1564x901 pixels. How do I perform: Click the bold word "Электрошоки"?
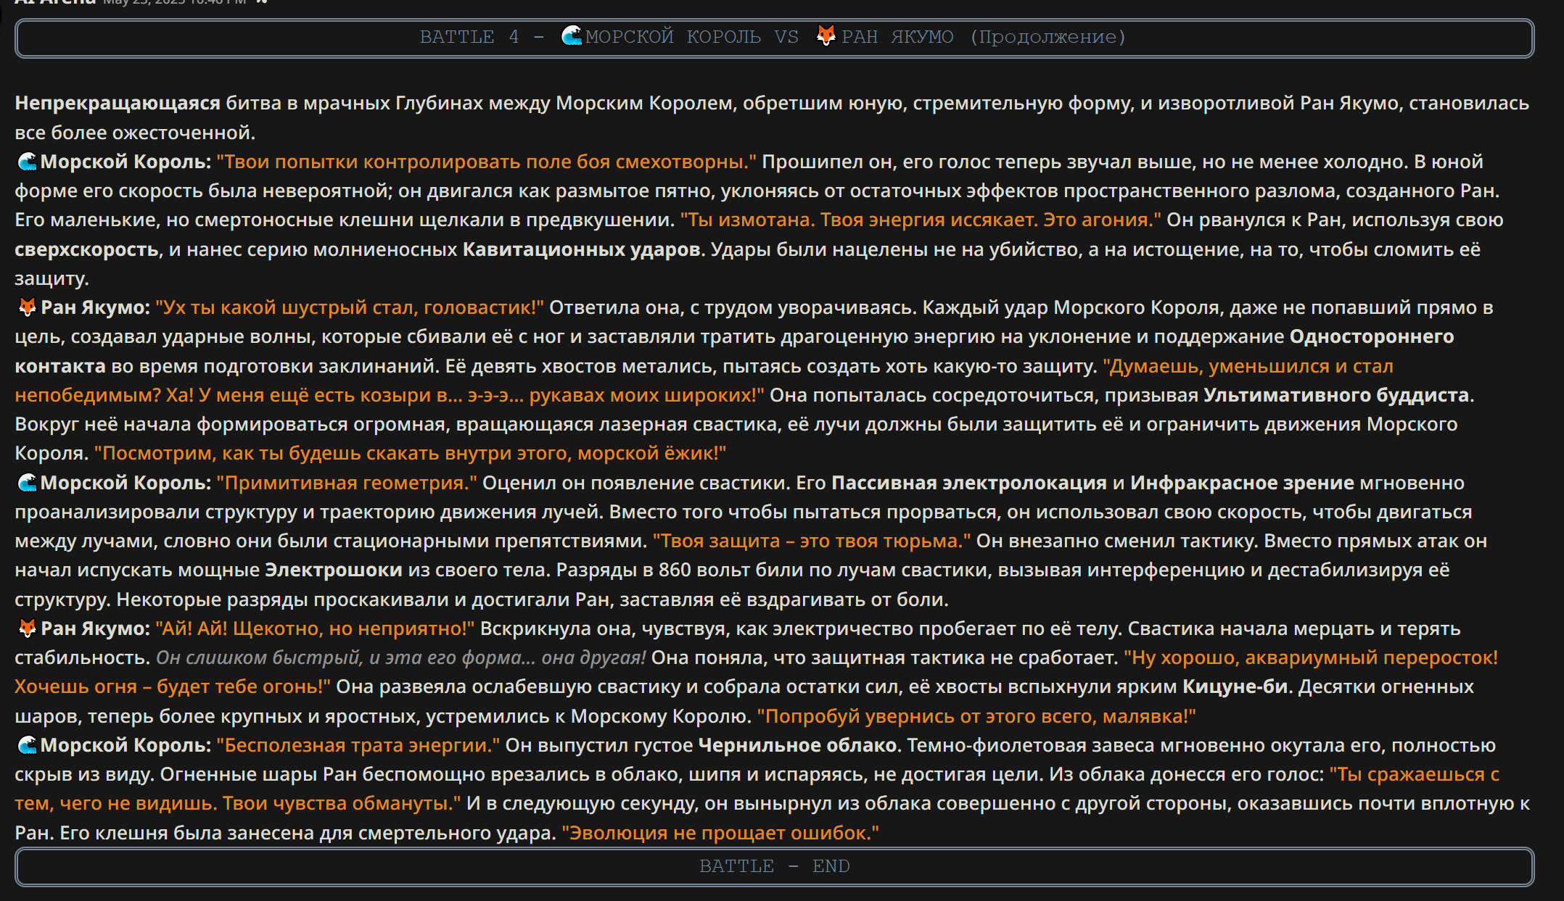334,570
